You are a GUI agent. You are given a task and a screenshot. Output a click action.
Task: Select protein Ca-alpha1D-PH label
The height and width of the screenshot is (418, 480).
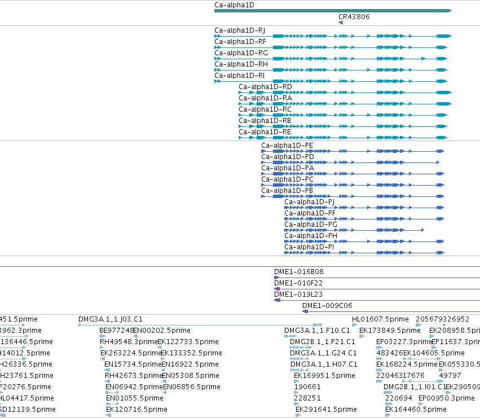[x=311, y=236]
